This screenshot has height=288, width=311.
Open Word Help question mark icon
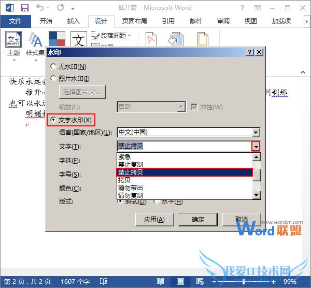242,8
